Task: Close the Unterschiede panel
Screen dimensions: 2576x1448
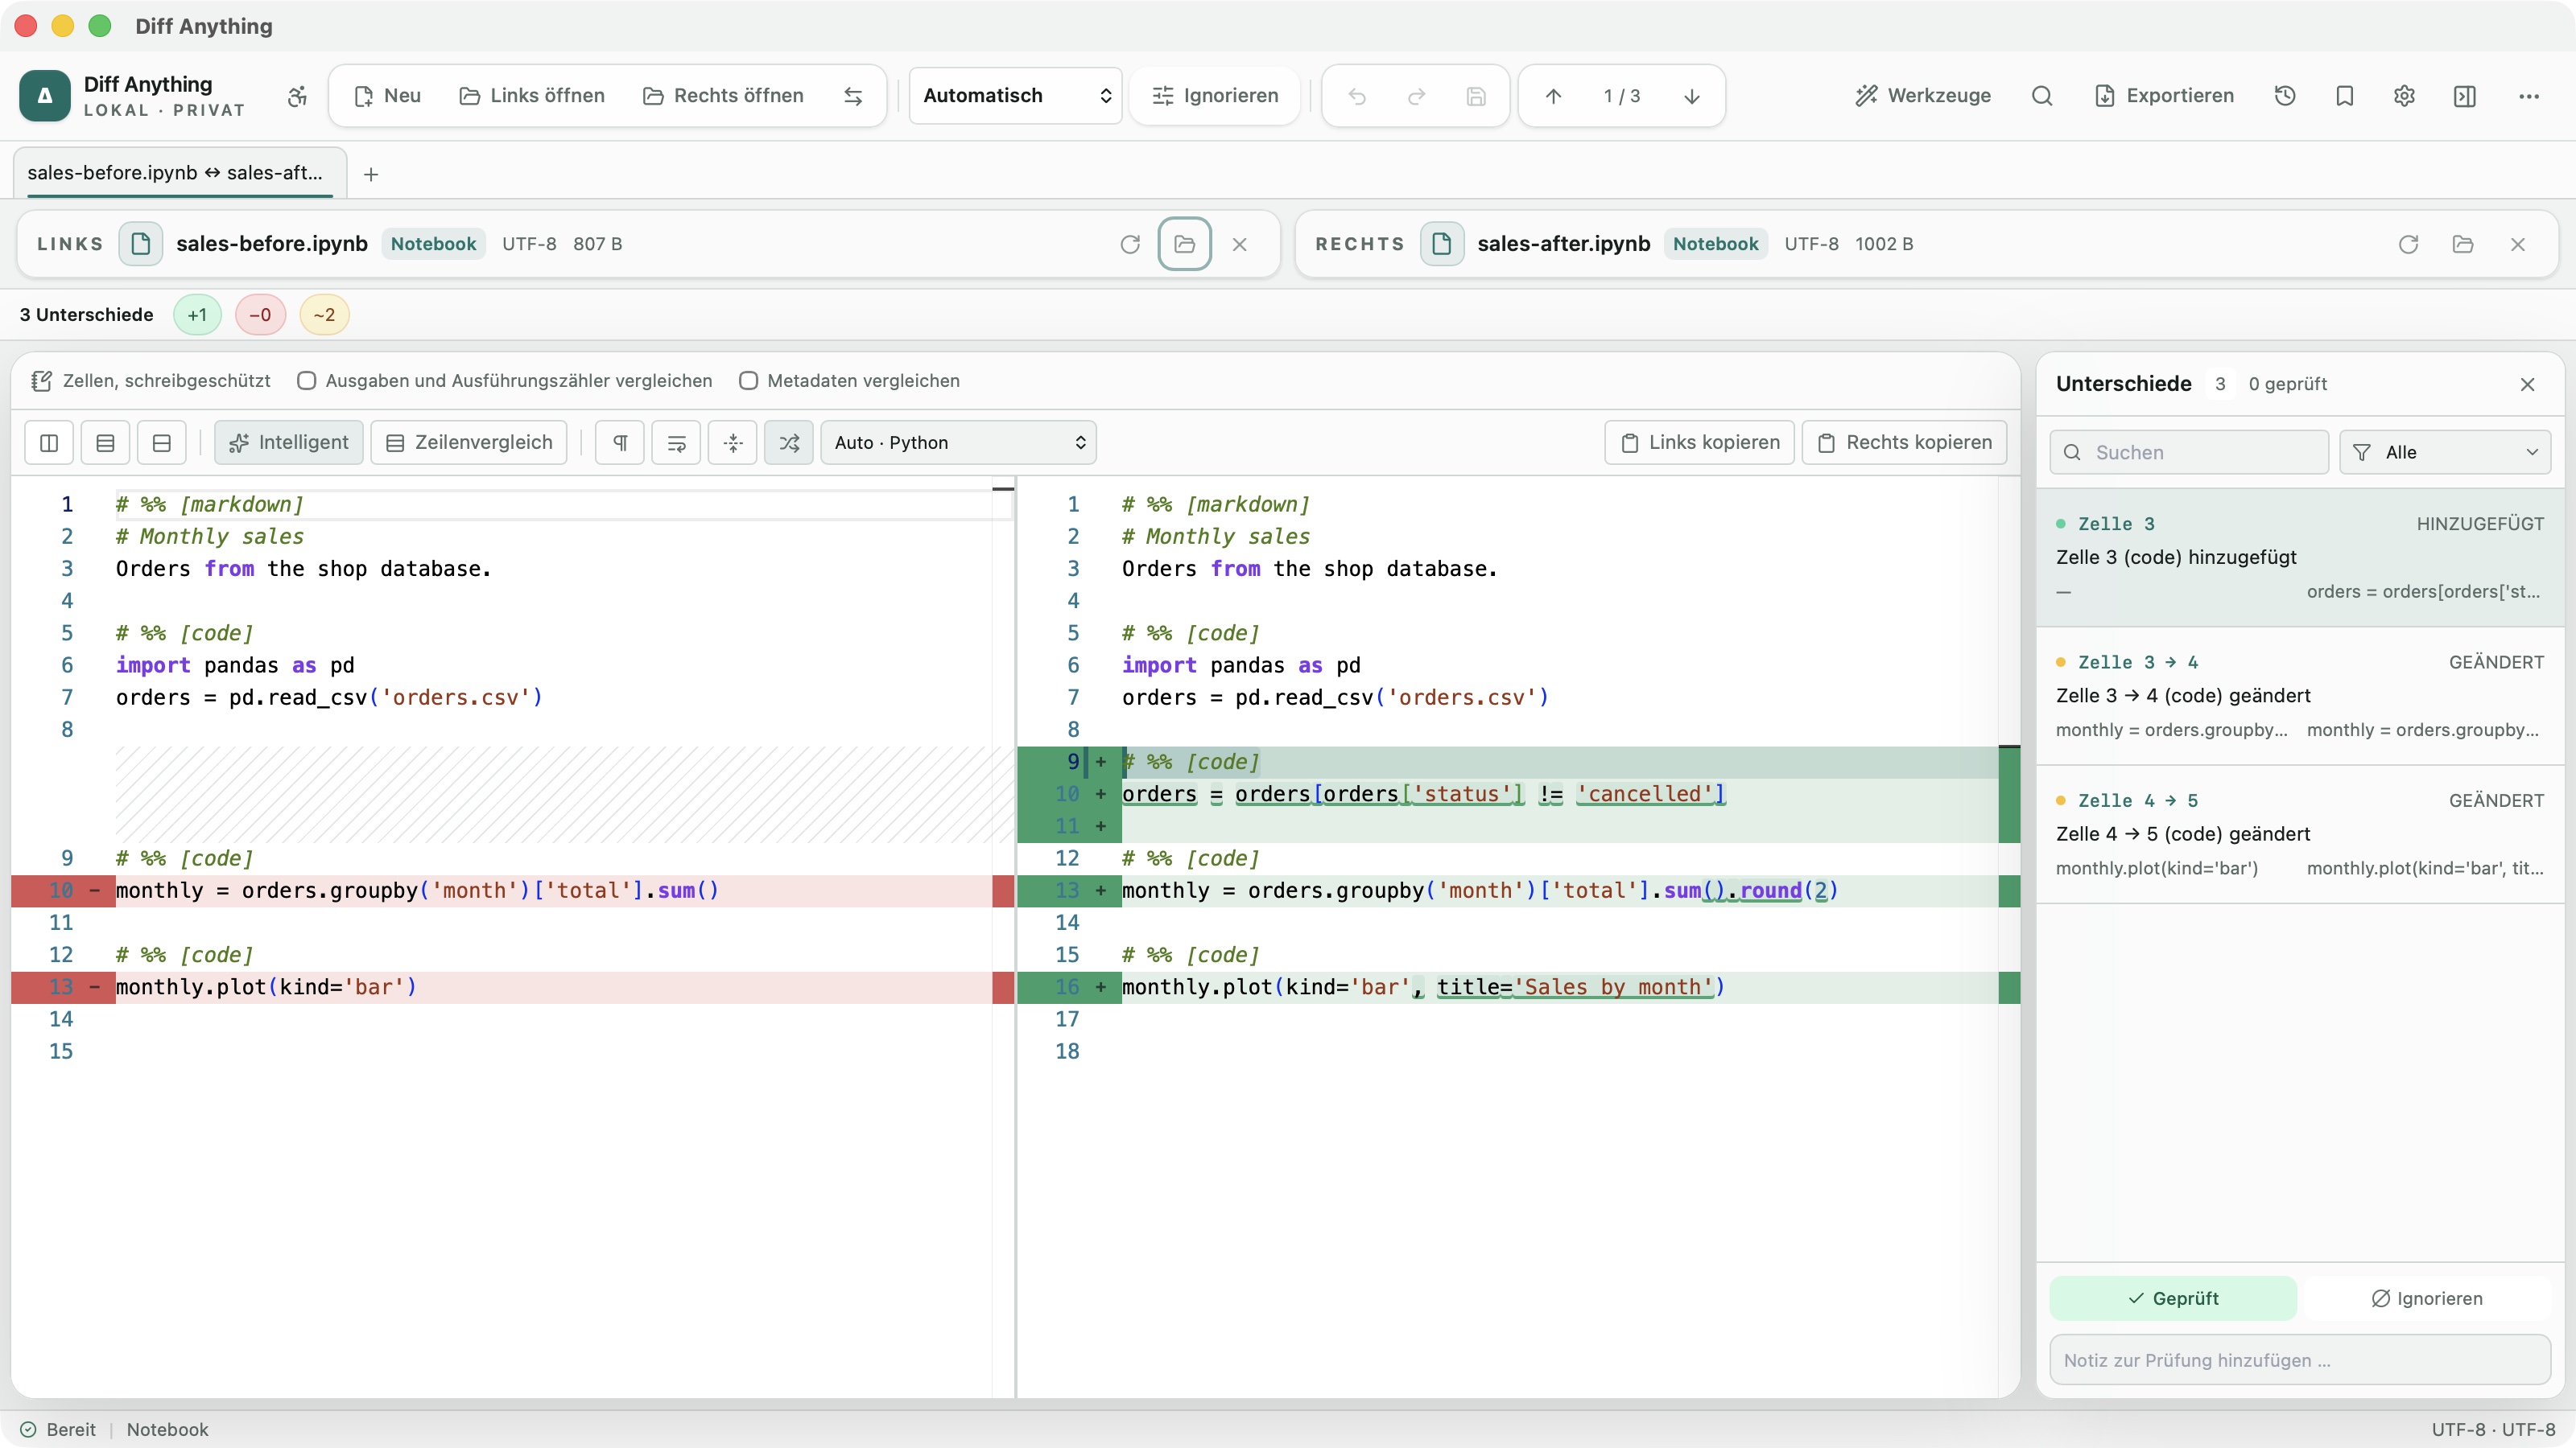Action: tap(2528, 385)
